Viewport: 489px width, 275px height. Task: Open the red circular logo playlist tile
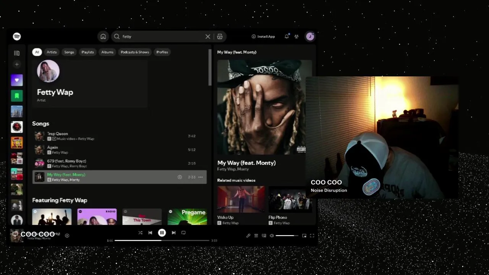coord(17,127)
